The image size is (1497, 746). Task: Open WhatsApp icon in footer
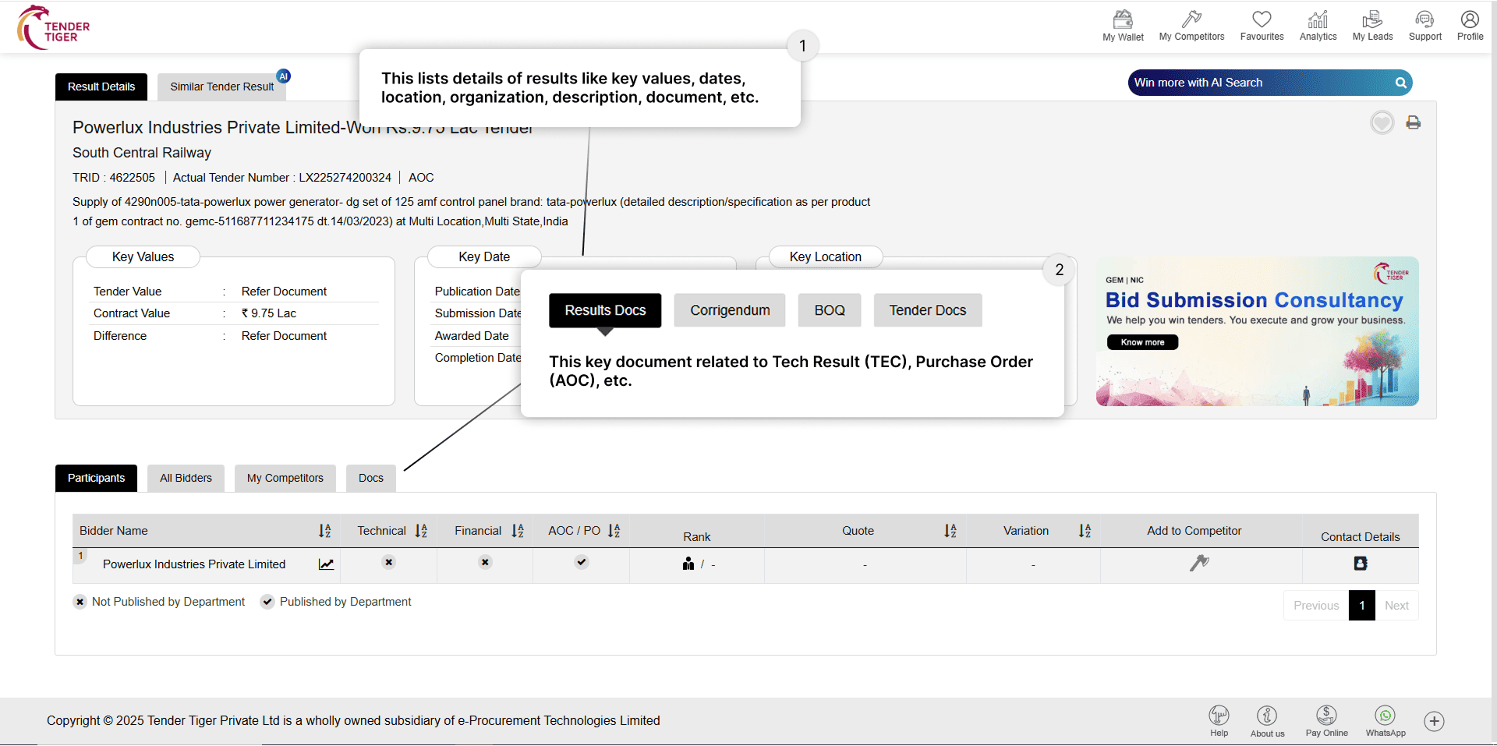point(1386,716)
